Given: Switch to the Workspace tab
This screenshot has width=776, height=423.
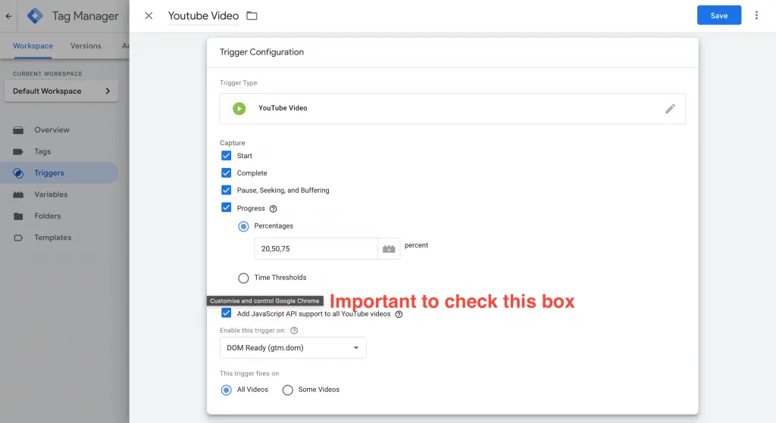Looking at the screenshot, I should (33, 46).
